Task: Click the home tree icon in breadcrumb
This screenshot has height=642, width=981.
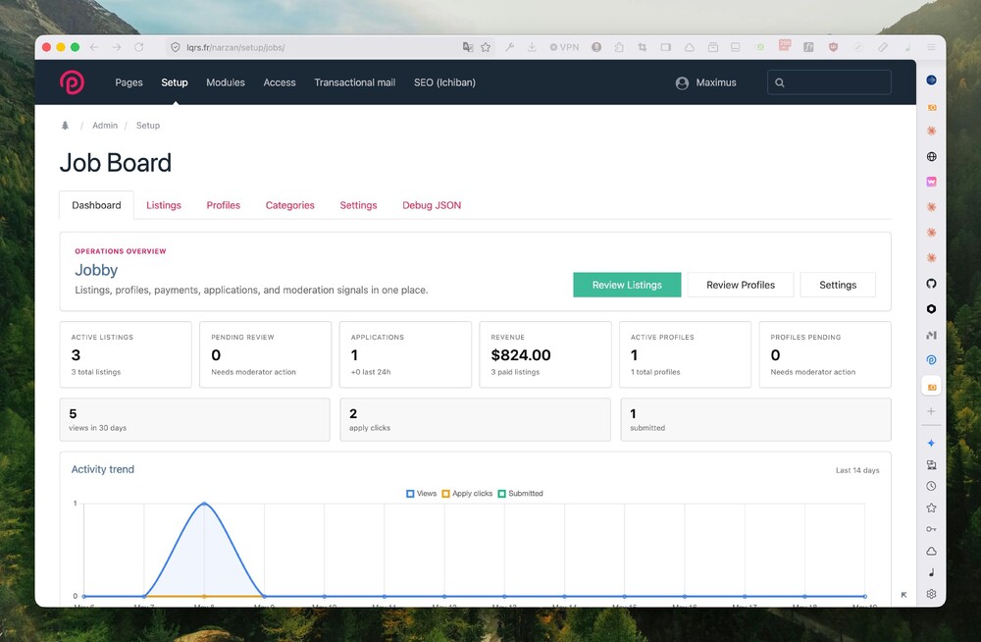Action: [x=65, y=126]
